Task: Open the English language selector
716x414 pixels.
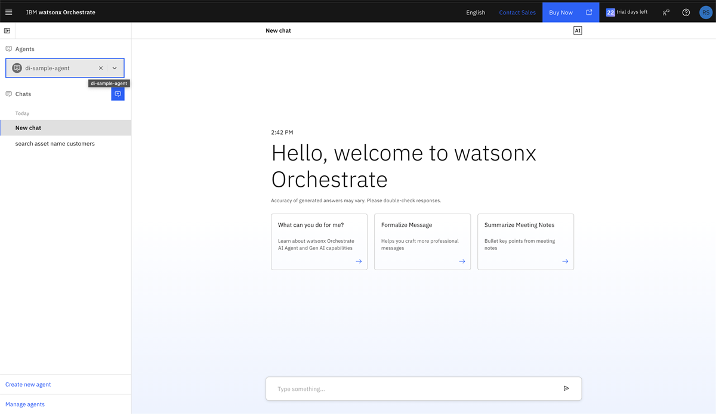Action: (476, 12)
